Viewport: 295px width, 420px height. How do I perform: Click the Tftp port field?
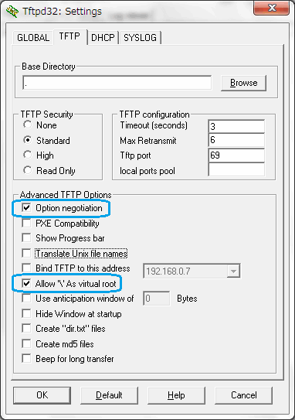click(x=236, y=155)
